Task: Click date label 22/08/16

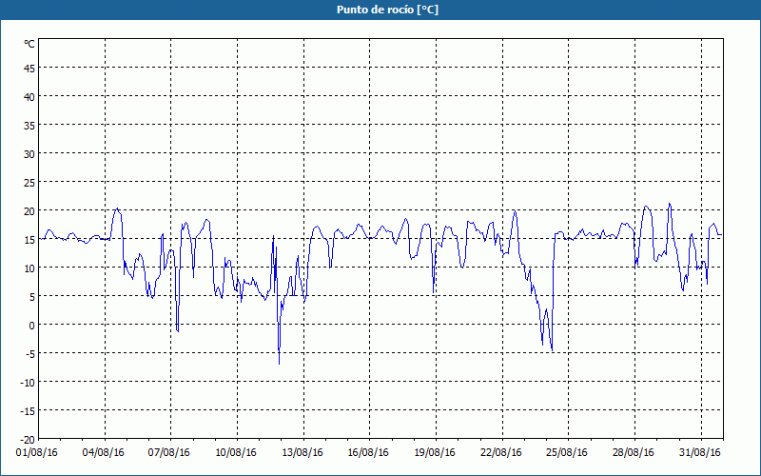Action: pyautogui.click(x=501, y=453)
